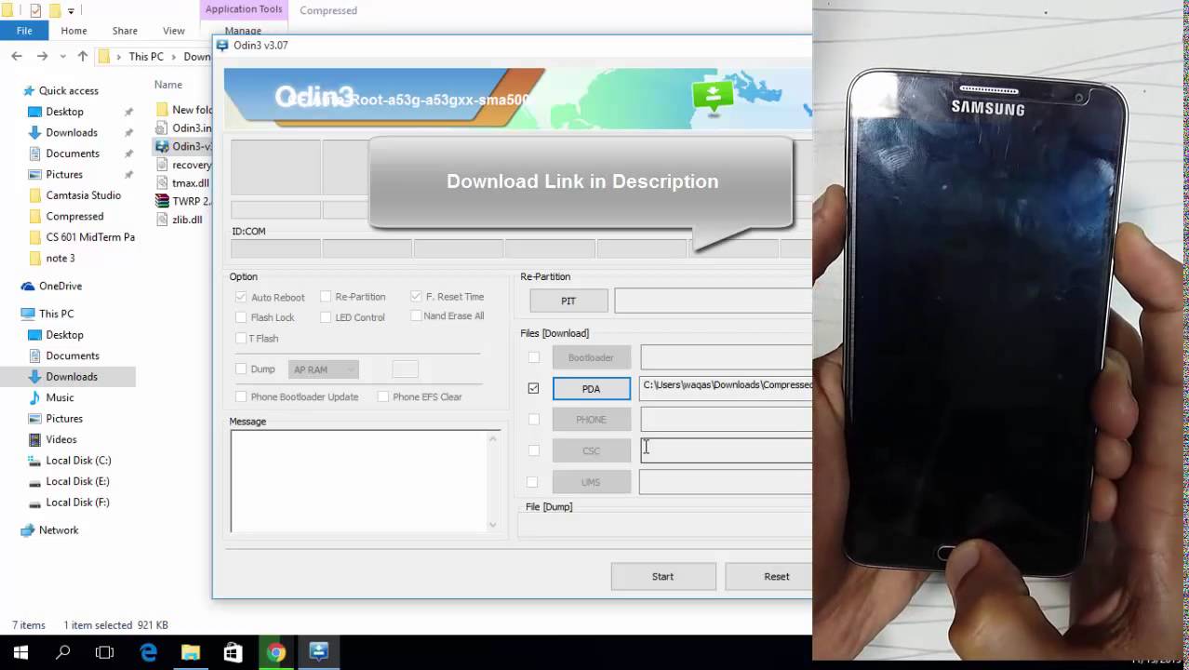The image size is (1189, 670).
Task: Open the AP RAM dump dropdown
Action: [324, 369]
